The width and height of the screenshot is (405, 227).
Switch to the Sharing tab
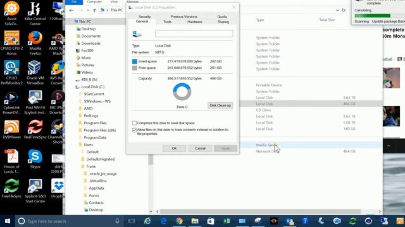tap(223, 22)
